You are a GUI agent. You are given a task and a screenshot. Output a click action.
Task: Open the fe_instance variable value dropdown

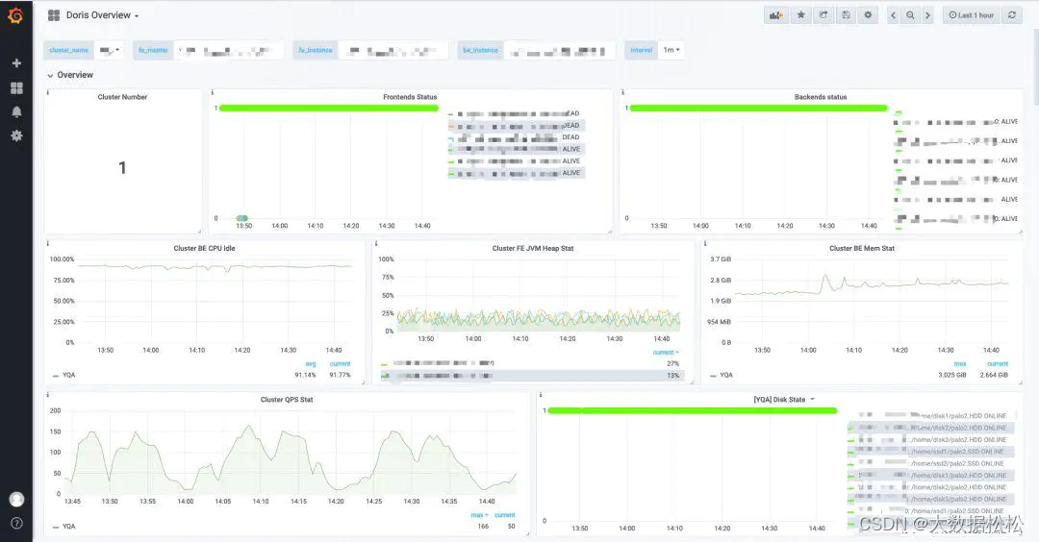(x=392, y=50)
